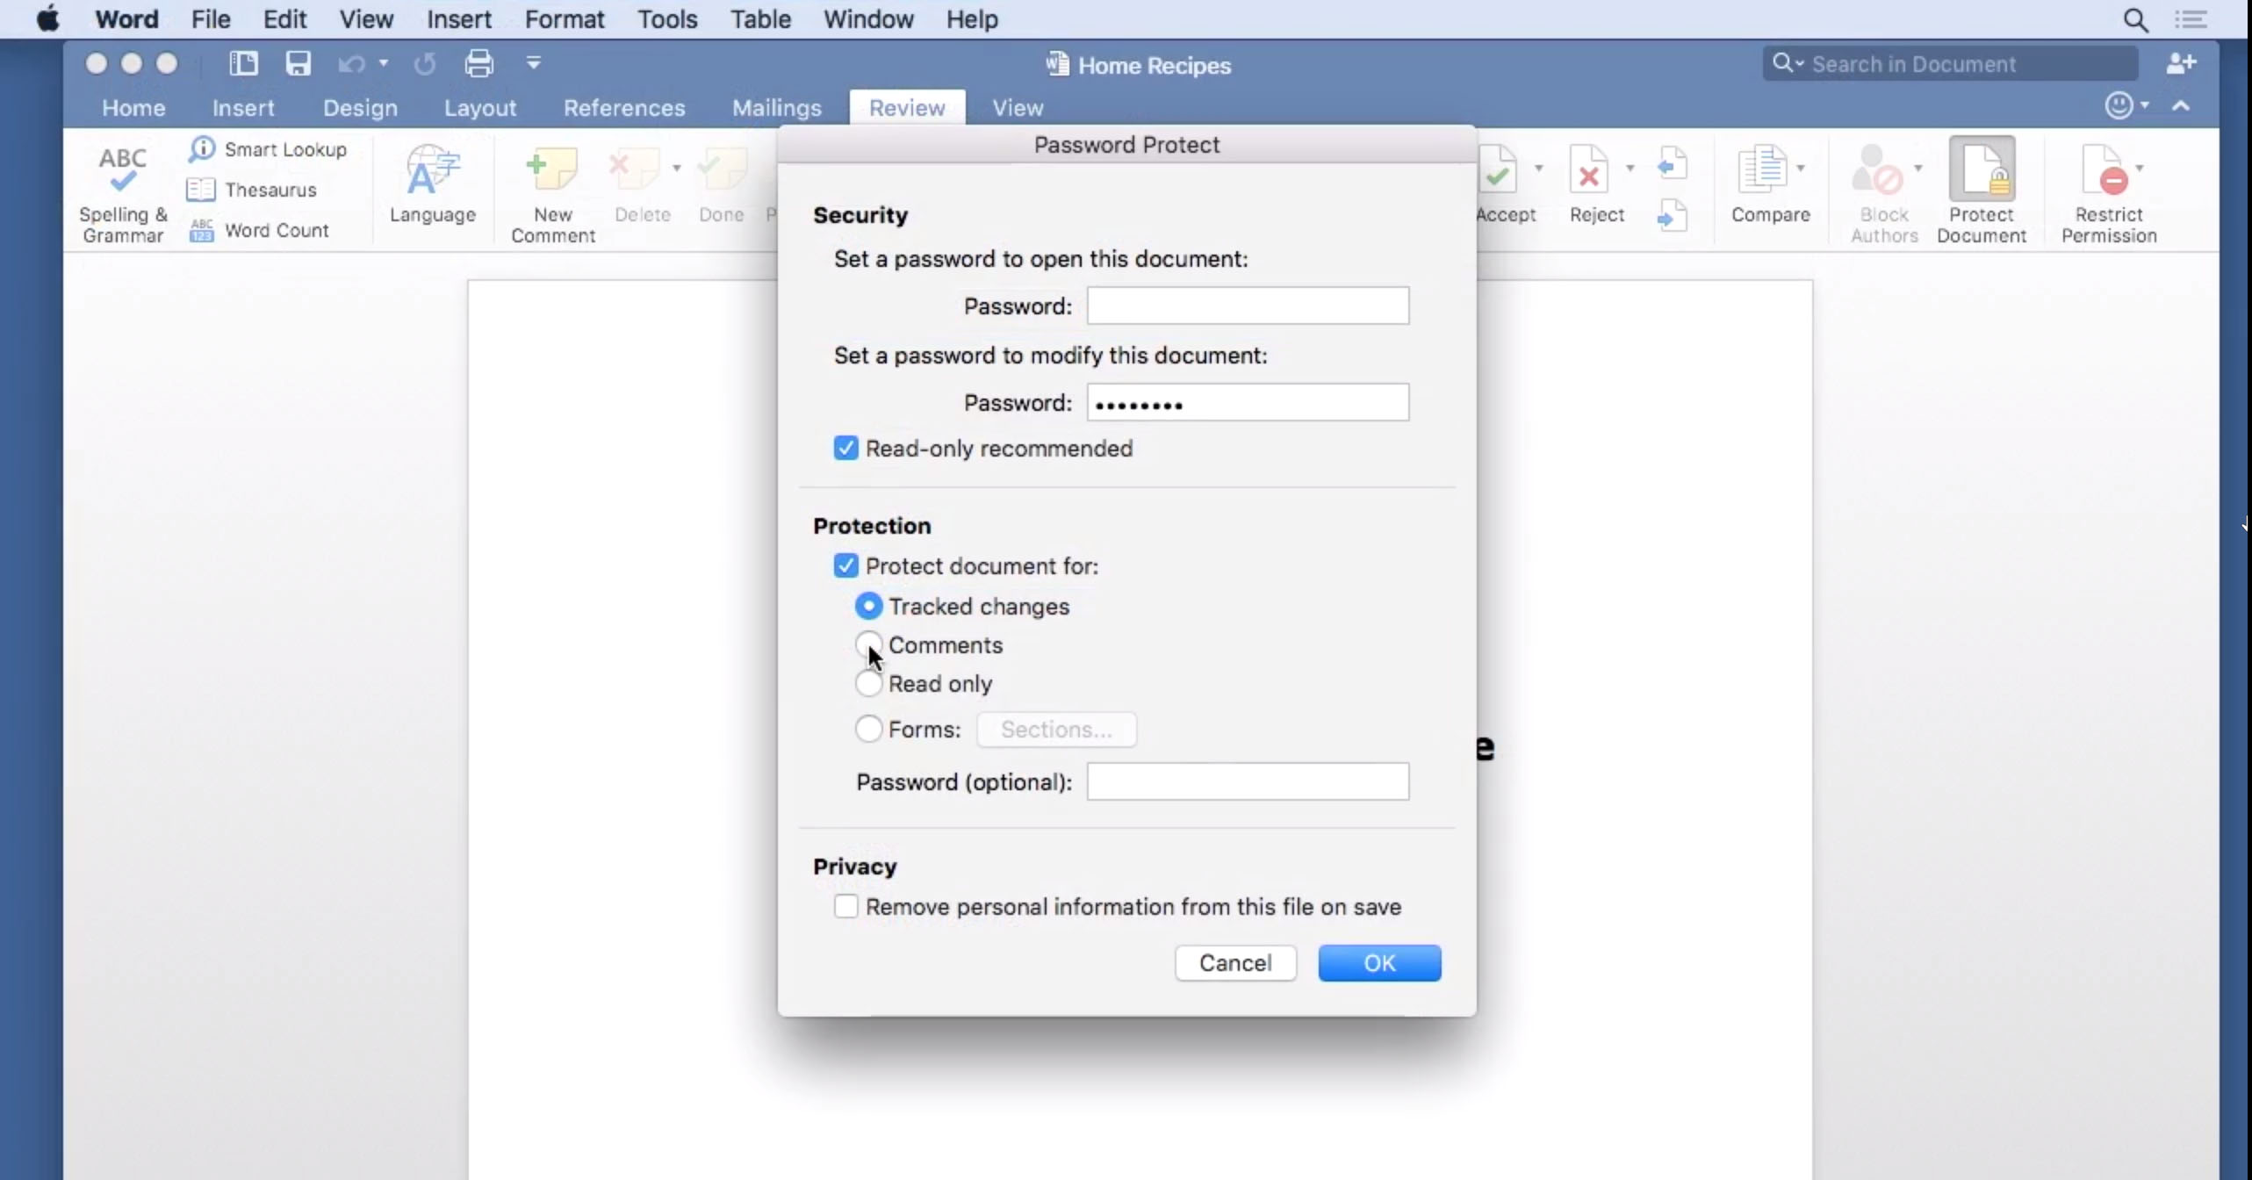2252x1180 pixels.
Task: Click the Password (optional) field
Action: pyautogui.click(x=1248, y=781)
